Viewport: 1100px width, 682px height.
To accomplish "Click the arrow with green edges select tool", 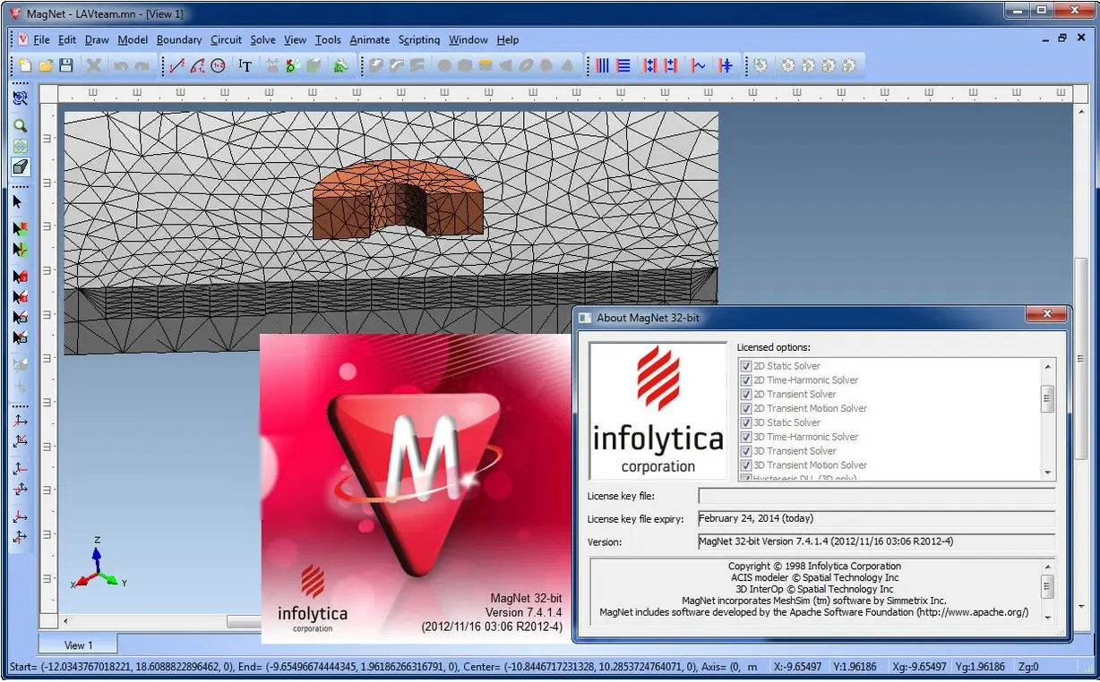I will pyautogui.click(x=20, y=249).
